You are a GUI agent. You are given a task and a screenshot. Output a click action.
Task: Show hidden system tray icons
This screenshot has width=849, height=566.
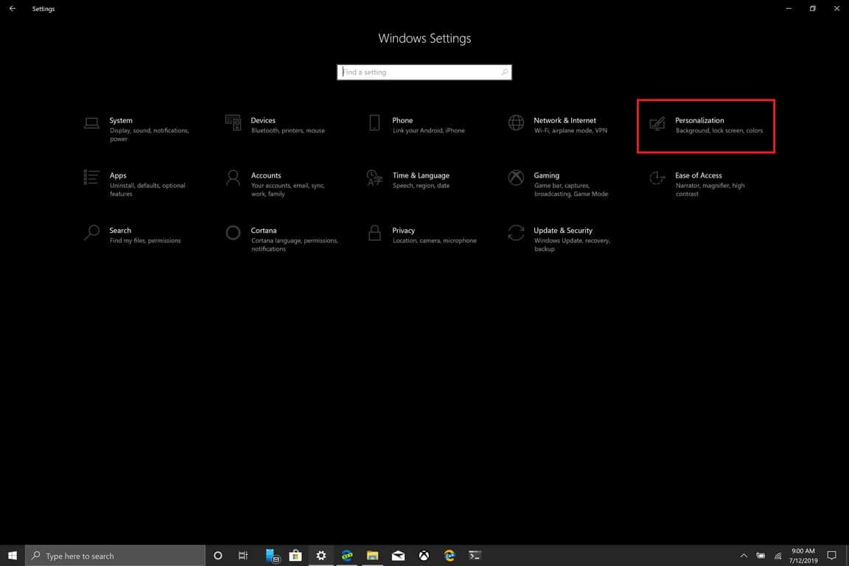744,556
